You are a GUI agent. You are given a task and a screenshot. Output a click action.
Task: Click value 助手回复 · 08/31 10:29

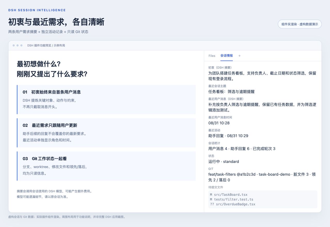pyautogui.click(x=228, y=136)
